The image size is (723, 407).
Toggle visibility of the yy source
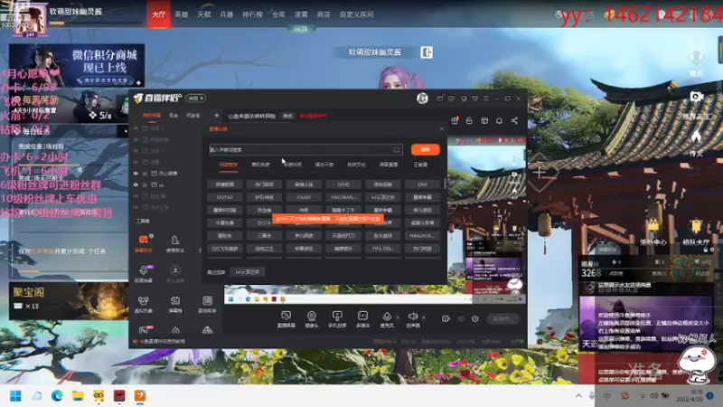tap(136, 185)
